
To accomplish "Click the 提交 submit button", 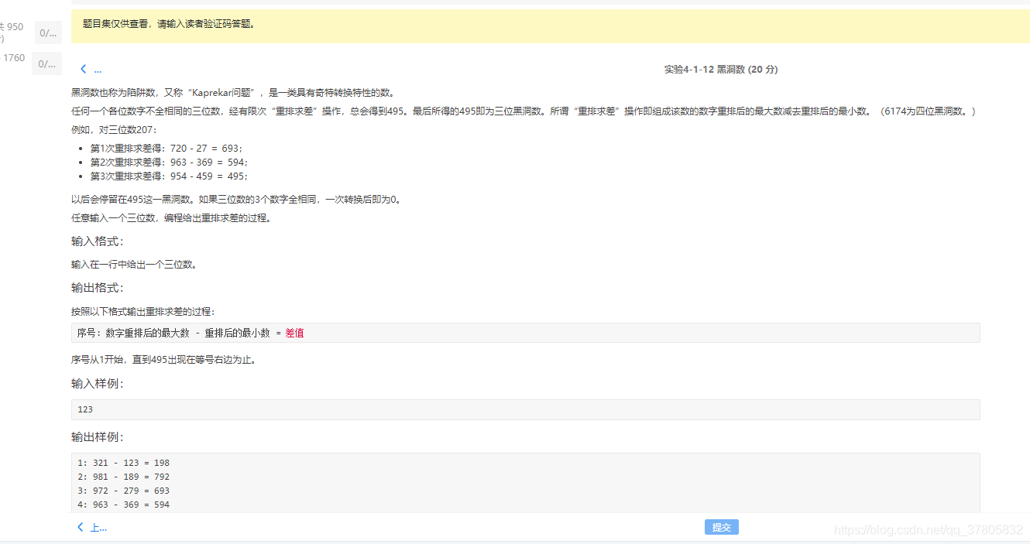I will click(721, 527).
